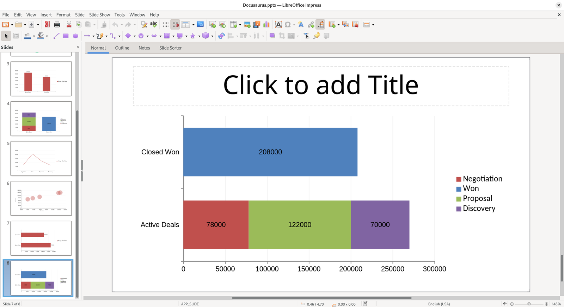Toggle point edit mode
Screen dimensions: 564x307
[x=306, y=36]
